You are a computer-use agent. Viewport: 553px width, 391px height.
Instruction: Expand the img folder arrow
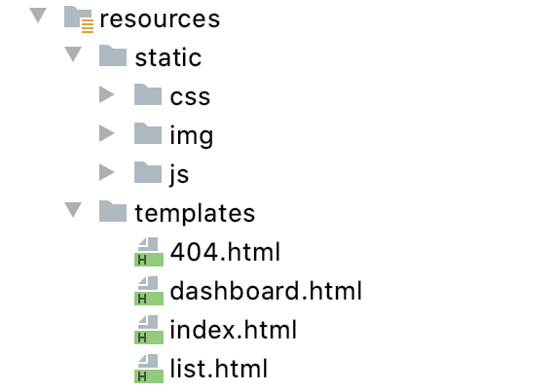point(107,133)
